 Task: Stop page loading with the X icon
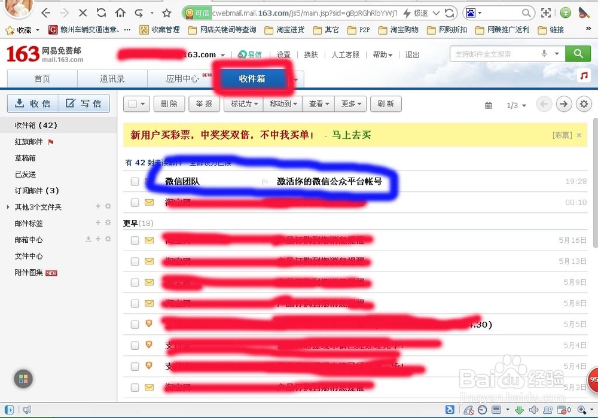83,13
